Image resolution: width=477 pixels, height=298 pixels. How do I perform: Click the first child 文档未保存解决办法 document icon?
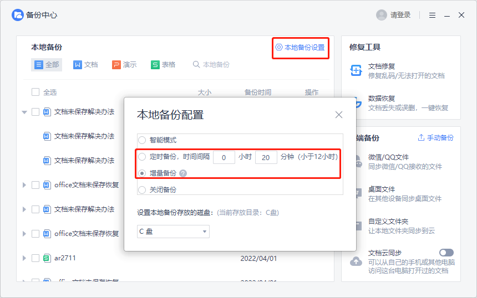(47, 136)
